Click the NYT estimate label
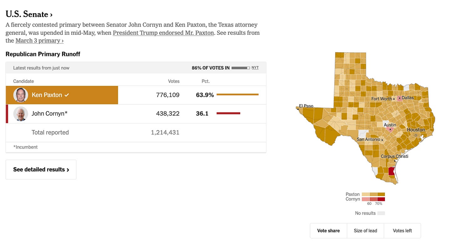The width and height of the screenshot is (456, 249). coord(255,68)
